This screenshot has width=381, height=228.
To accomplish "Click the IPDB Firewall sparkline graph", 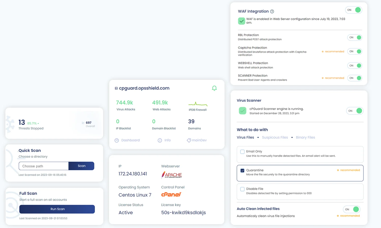I will pos(198,104).
